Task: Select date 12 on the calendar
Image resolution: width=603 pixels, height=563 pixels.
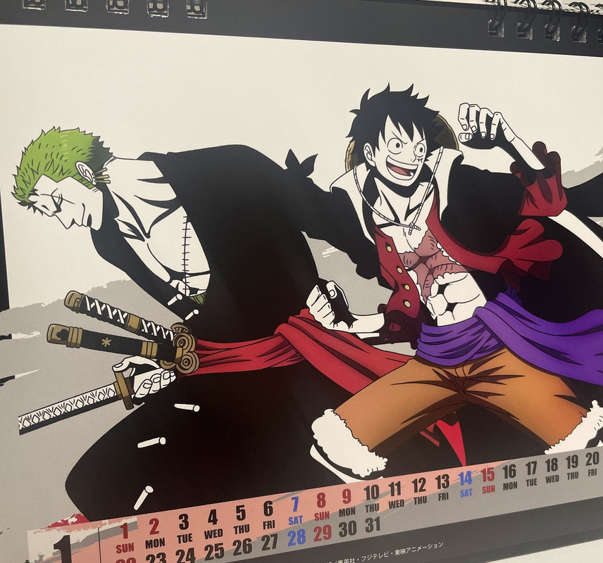Action: pos(419,486)
